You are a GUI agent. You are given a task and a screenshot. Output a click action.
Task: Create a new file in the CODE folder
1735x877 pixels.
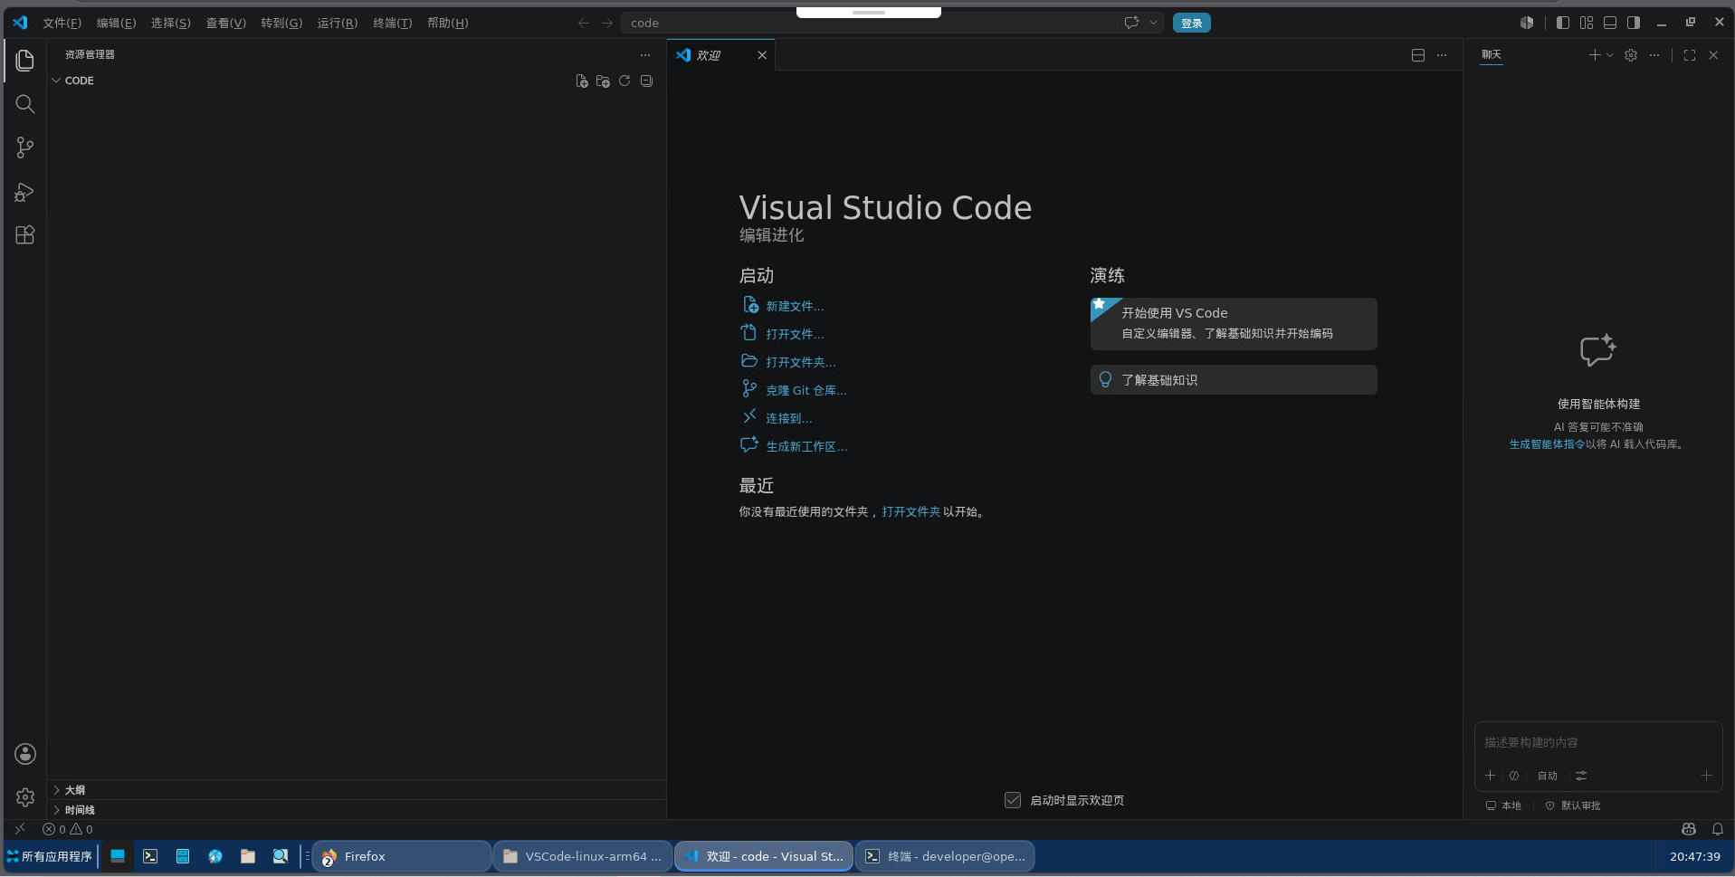(x=582, y=81)
